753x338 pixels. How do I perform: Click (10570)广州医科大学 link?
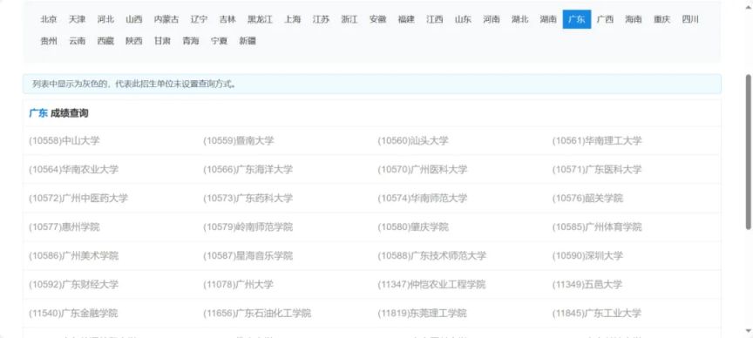(x=422, y=170)
